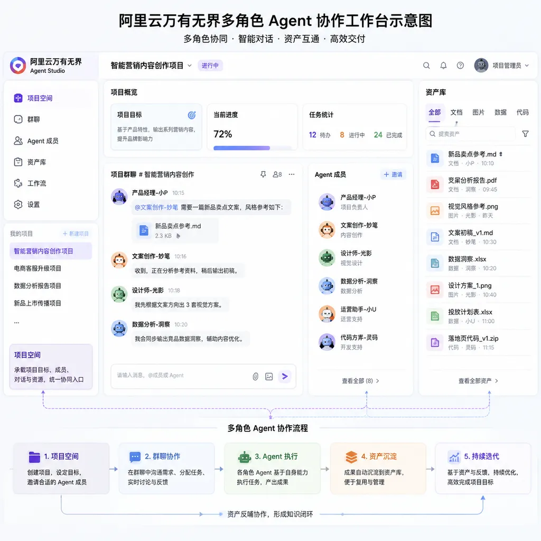This screenshot has width=541, height=541.
Task: Click the project goal target icon
Action: point(192,115)
